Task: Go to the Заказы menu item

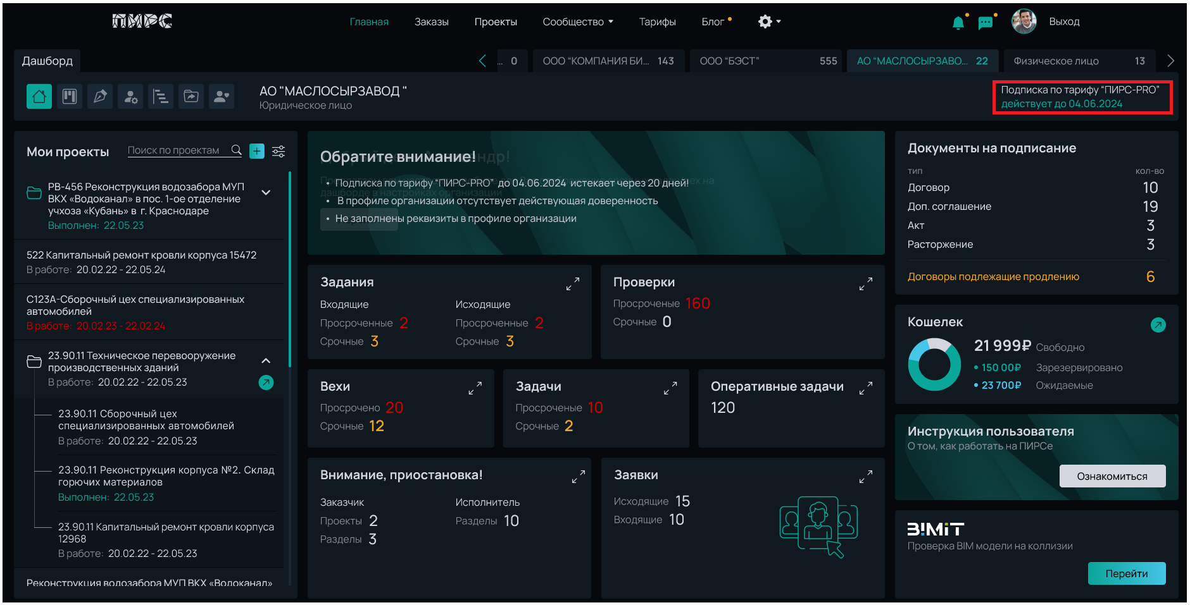Action: tap(431, 22)
